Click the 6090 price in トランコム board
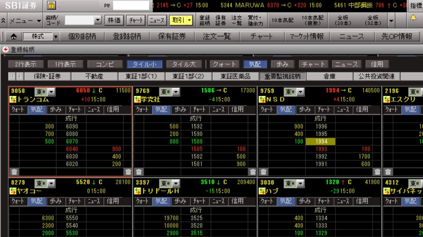 [71, 127]
